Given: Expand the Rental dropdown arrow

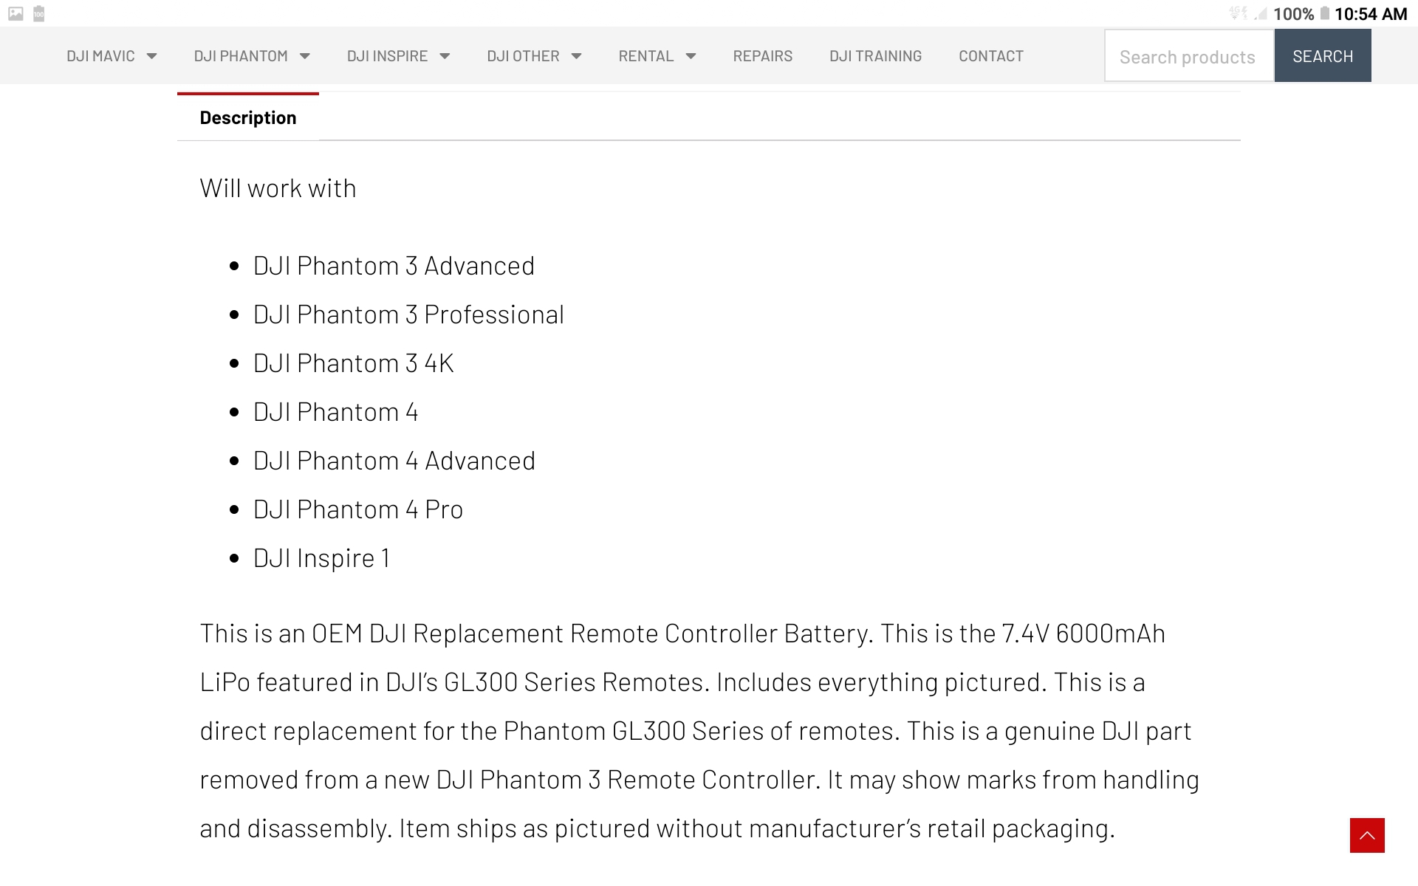Looking at the screenshot, I should [x=691, y=56].
